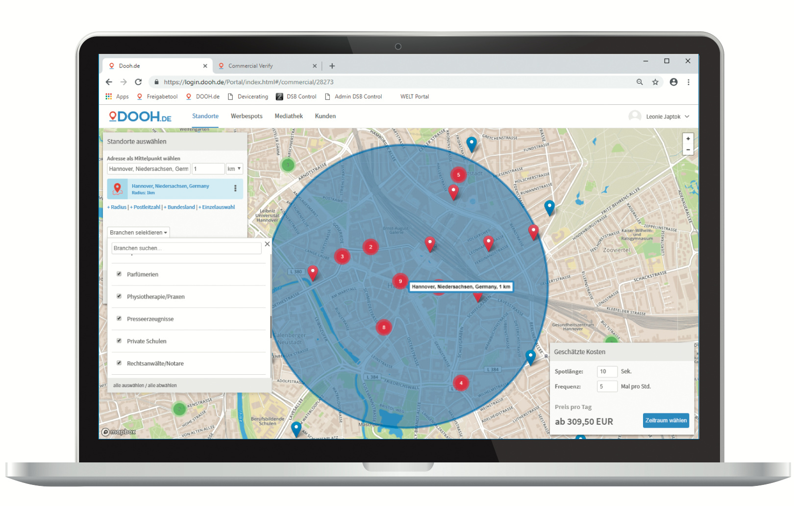The height and width of the screenshot is (506, 794).
Task: Reload the current page
Action: [x=138, y=82]
